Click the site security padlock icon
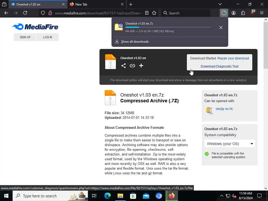 [x=50, y=13]
